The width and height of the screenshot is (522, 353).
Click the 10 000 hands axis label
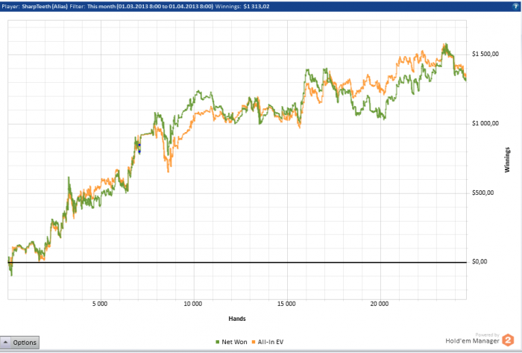(192, 304)
